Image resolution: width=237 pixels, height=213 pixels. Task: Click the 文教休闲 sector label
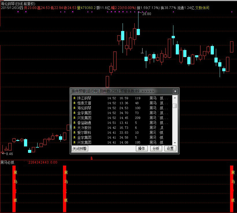[x=203, y=8]
